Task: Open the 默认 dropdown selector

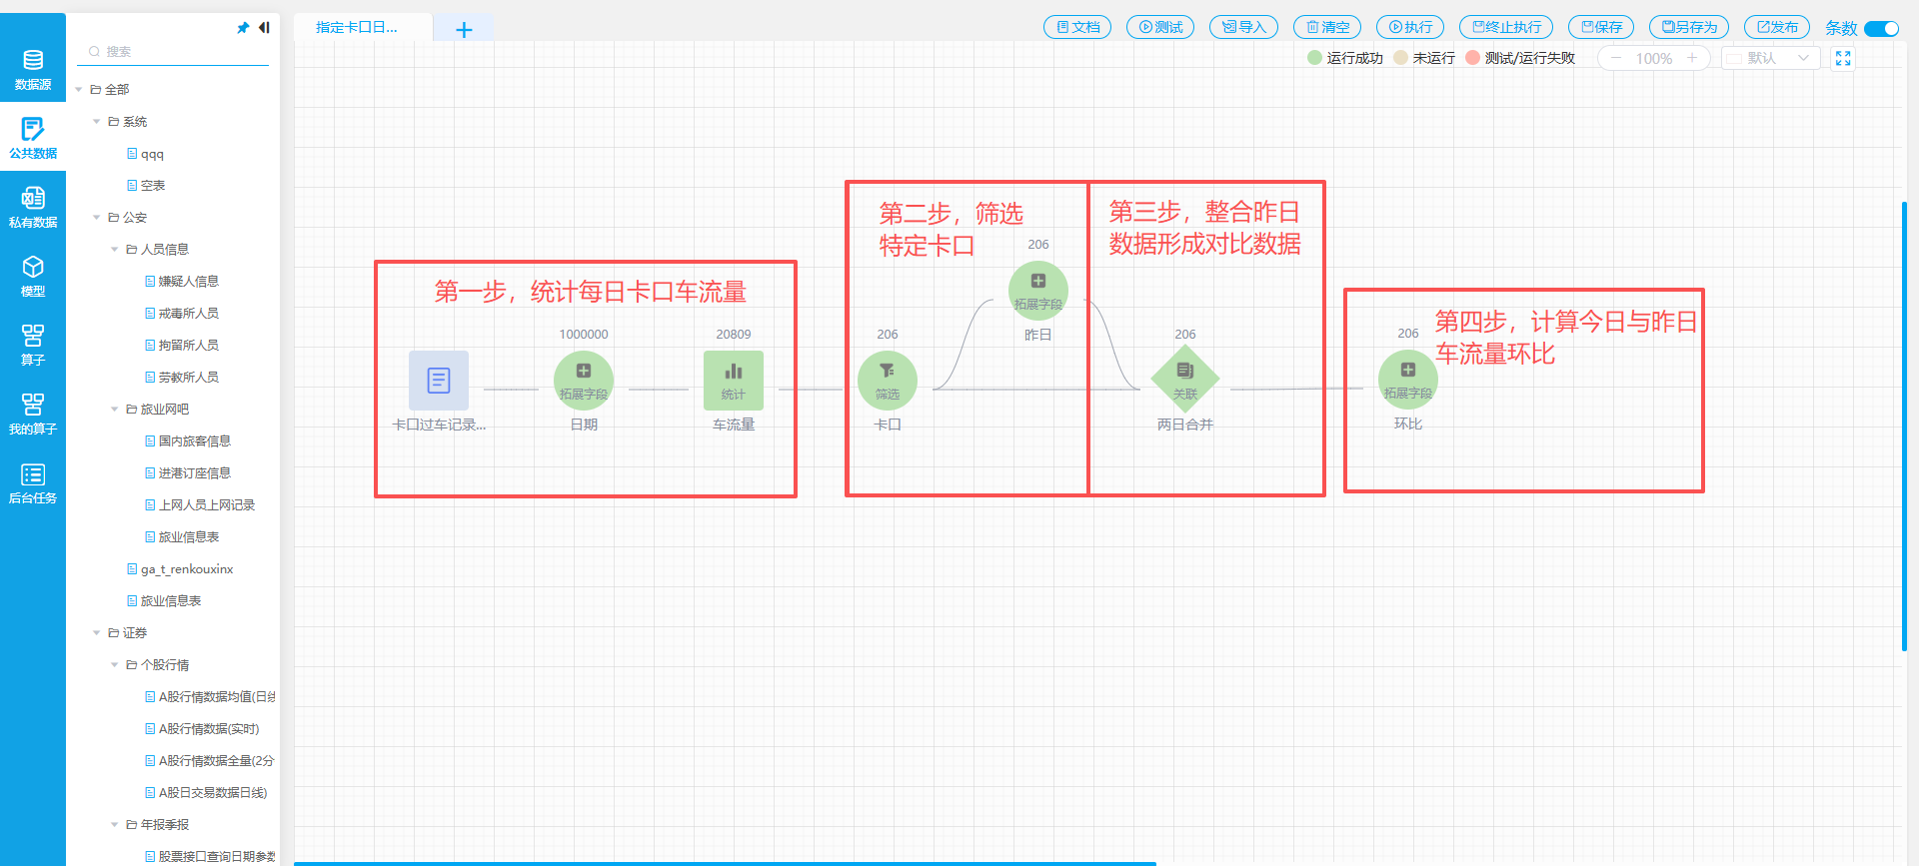Action: pyautogui.click(x=1769, y=59)
